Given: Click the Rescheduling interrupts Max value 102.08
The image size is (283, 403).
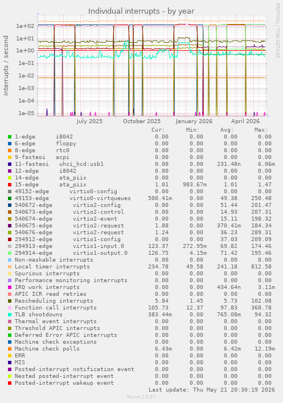Looking at the screenshot, I should tap(261, 301).
